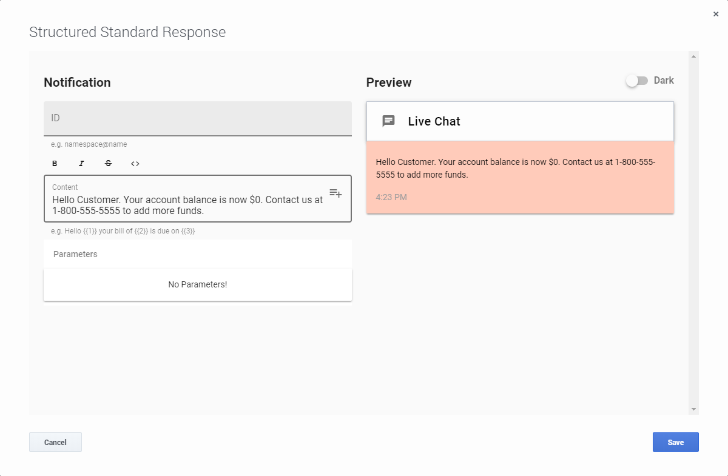Click the Dark label next to the switch
Viewport: 728px width, 476px height.
pos(664,81)
